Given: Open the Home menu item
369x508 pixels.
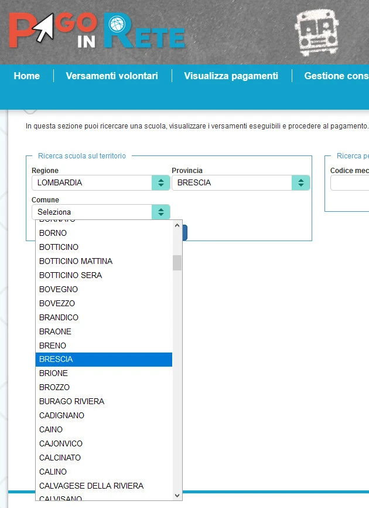Looking at the screenshot, I should pos(27,76).
